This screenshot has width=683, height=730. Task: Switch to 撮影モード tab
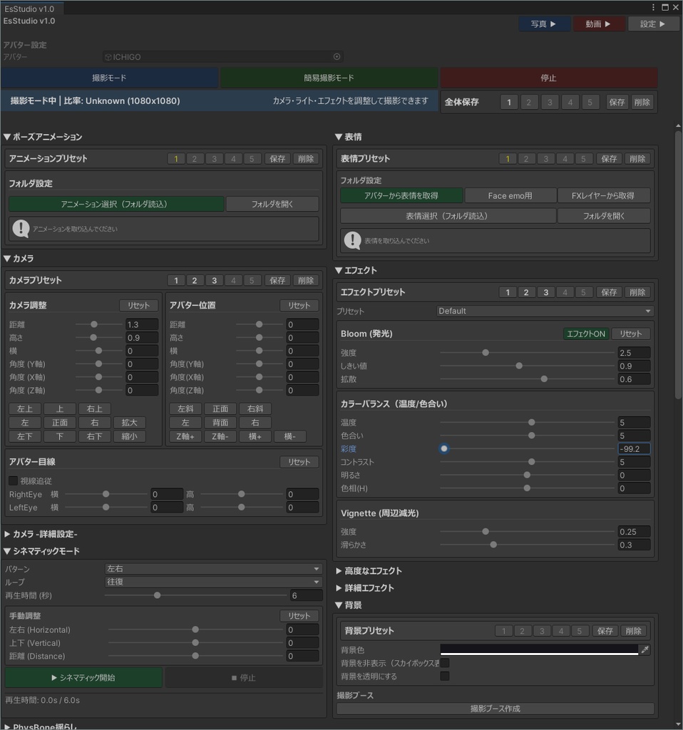point(108,78)
